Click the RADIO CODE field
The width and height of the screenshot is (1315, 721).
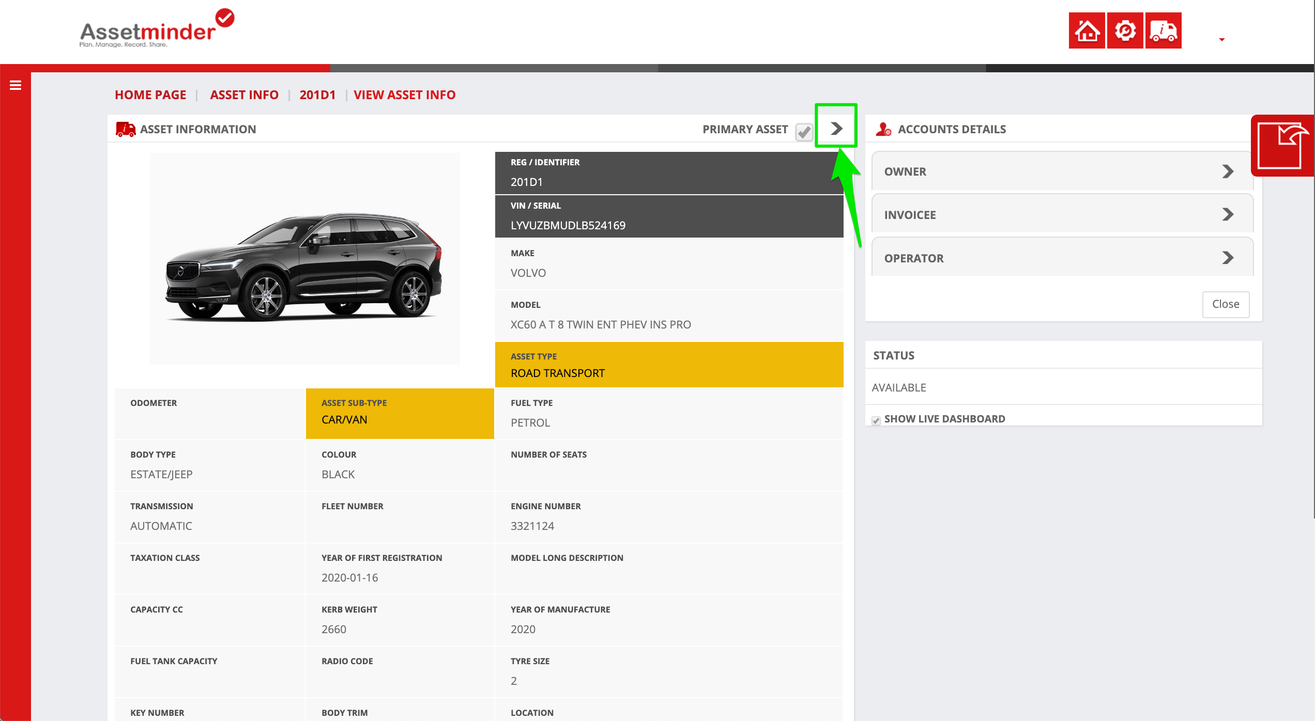(x=400, y=671)
